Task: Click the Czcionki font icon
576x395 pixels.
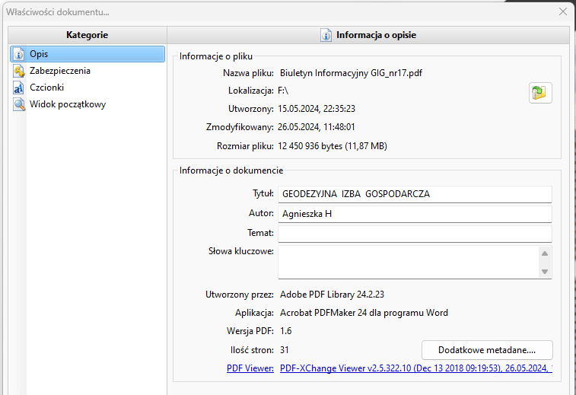Action: 19,88
